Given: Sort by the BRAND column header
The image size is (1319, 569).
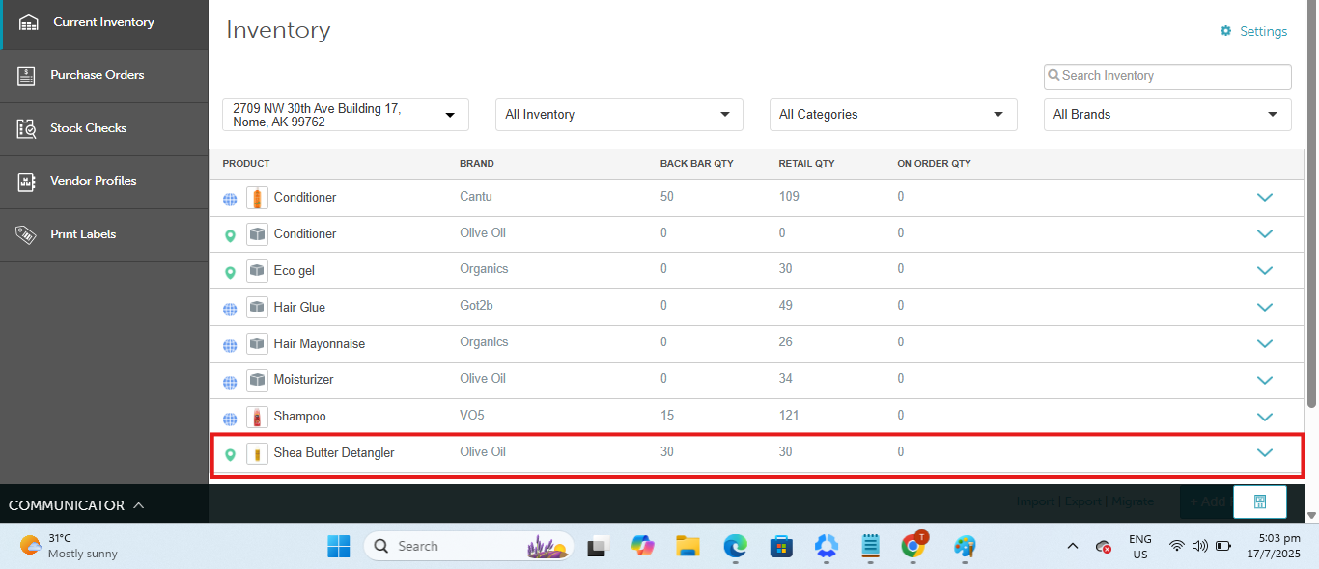Looking at the screenshot, I should pyautogui.click(x=477, y=164).
